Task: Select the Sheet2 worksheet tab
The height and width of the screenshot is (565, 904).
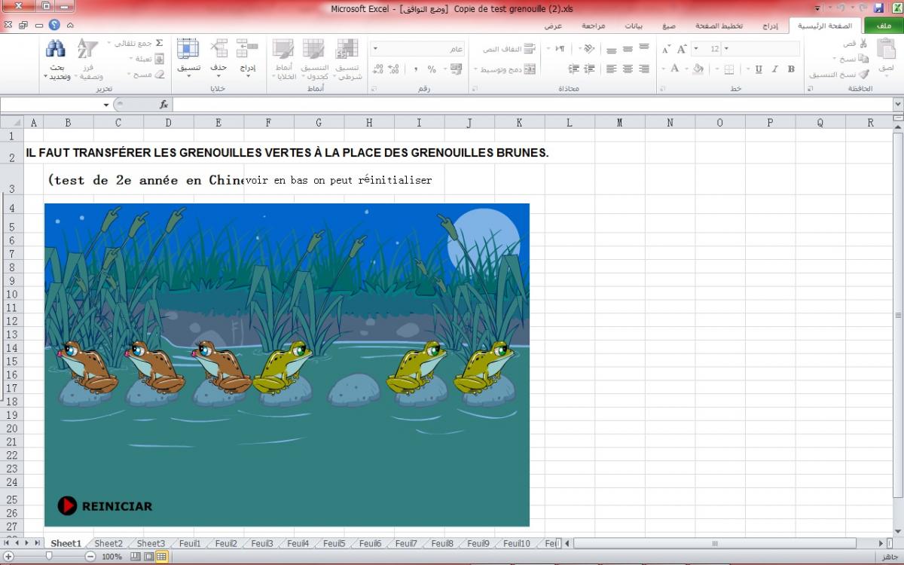Action: [108, 544]
